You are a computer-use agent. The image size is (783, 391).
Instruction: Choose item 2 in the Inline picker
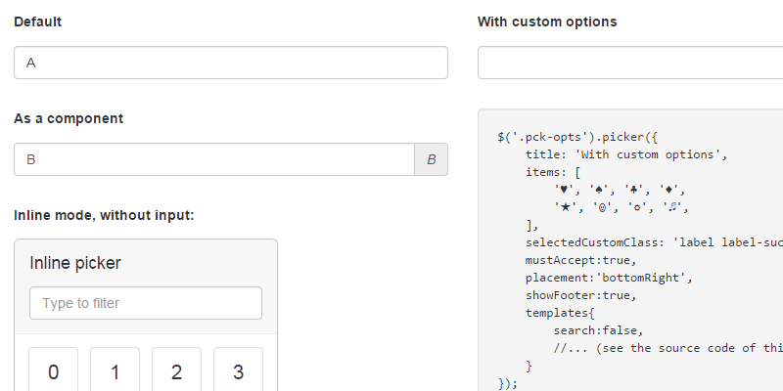click(177, 371)
